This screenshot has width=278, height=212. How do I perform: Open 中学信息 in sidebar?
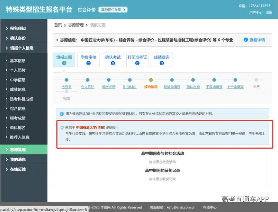tap(18, 80)
